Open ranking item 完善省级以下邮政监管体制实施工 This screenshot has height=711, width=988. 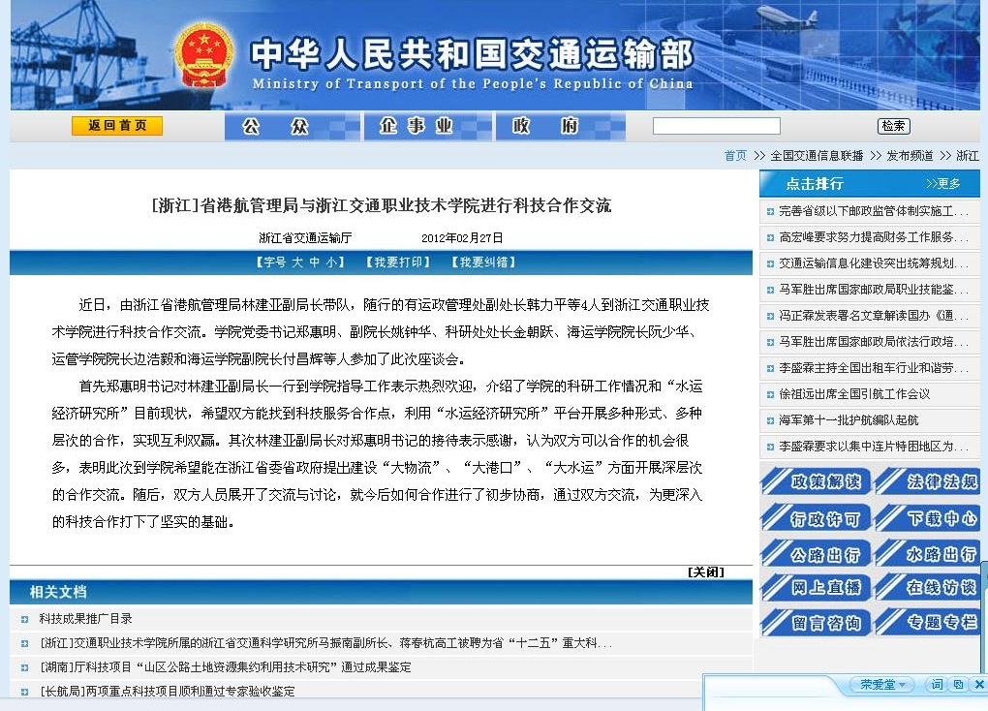pyautogui.click(x=874, y=211)
